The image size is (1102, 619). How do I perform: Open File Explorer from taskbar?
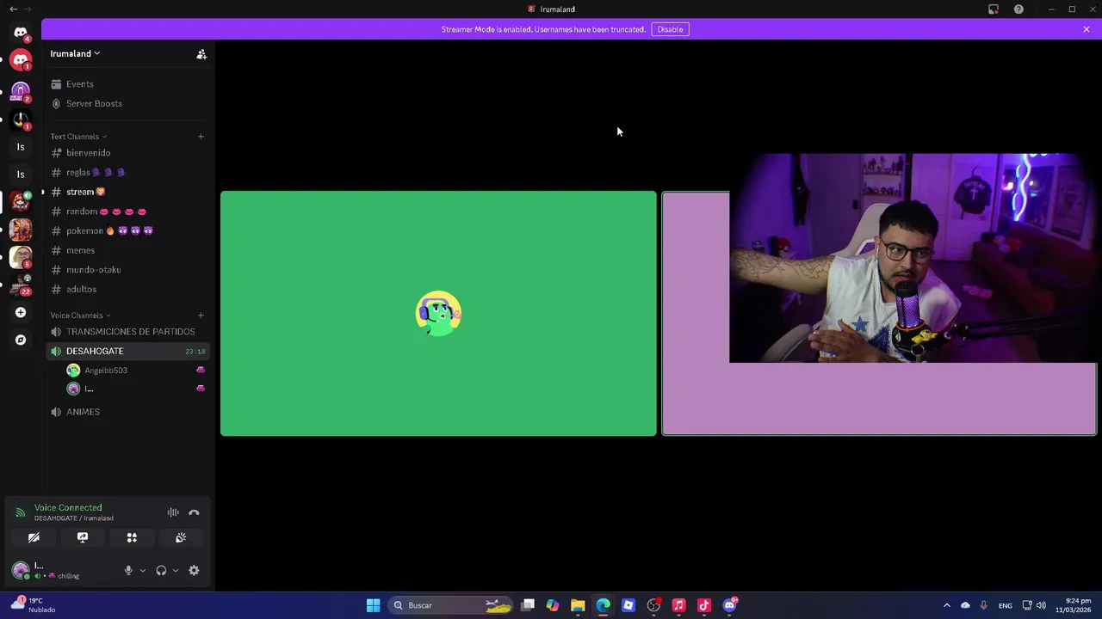click(578, 605)
